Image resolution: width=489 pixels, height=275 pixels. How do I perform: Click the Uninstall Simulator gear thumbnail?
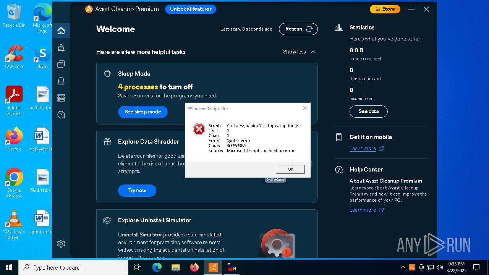coord(277,243)
